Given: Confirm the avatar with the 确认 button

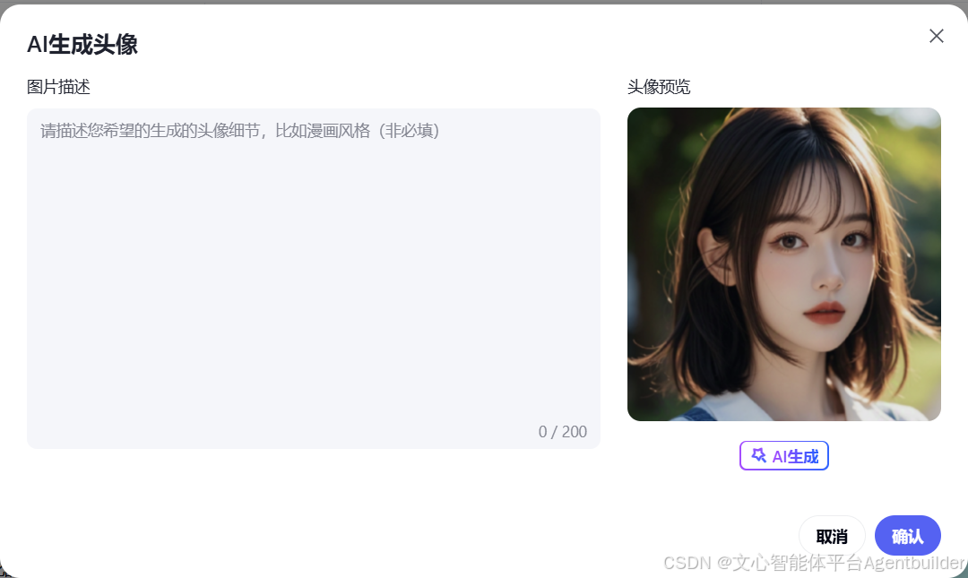Looking at the screenshot, I should tap(907, 536).
